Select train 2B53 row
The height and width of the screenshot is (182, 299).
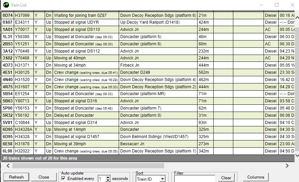pyautogui.click(x=148, y=44)
